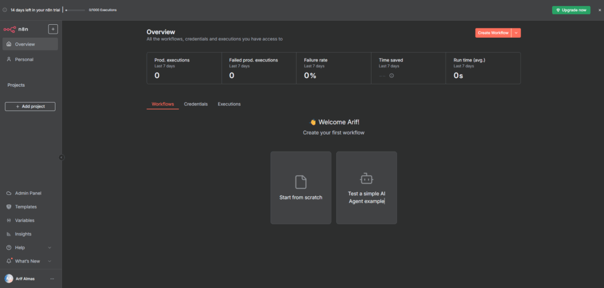Choose the Start from scratch card
This screenshot has width=604, height=288.
(x=301, y=188)
